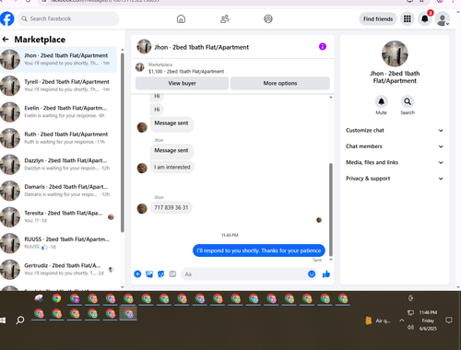Open Dazzlyn conversation in list
The width and height of the screenshot is (461, 350).
pos(58,164)
